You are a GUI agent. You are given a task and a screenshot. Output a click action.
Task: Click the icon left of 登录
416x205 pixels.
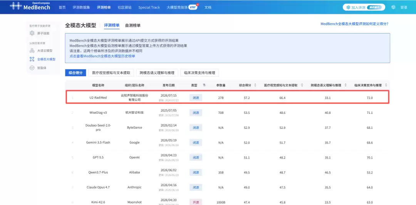click(393, 7)
